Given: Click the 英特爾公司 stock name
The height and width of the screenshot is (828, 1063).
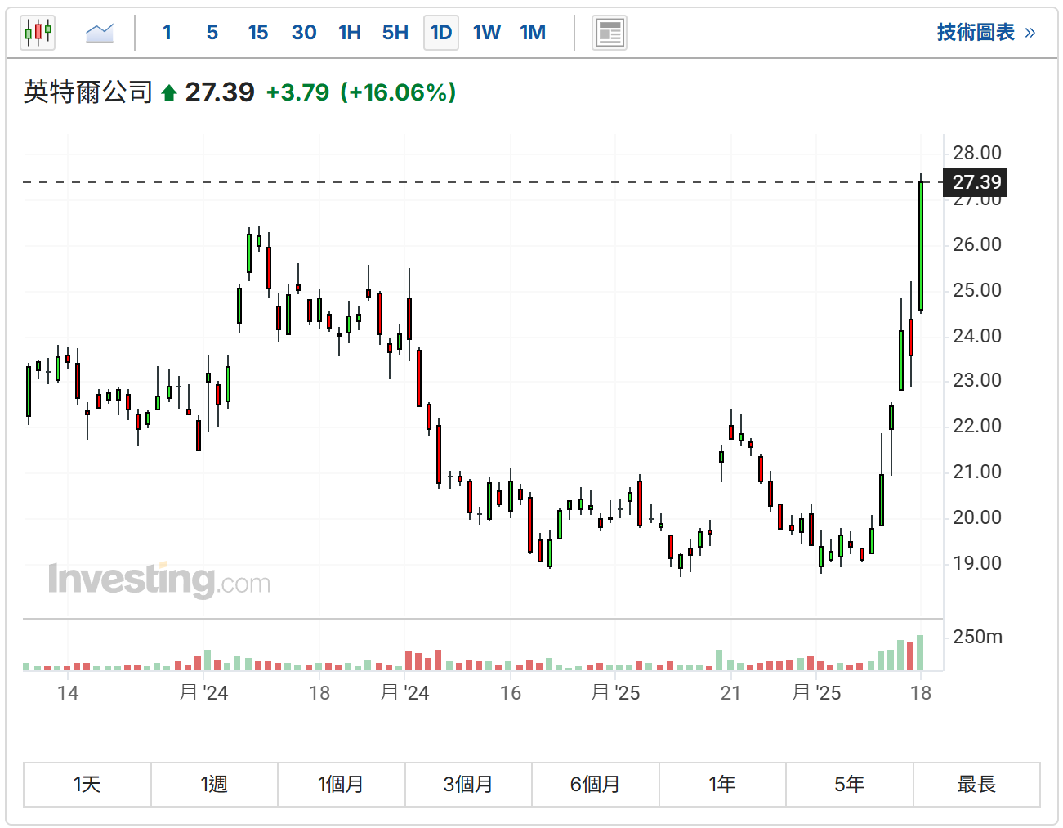Looking at the screenshot, I should tap(88, 92).
